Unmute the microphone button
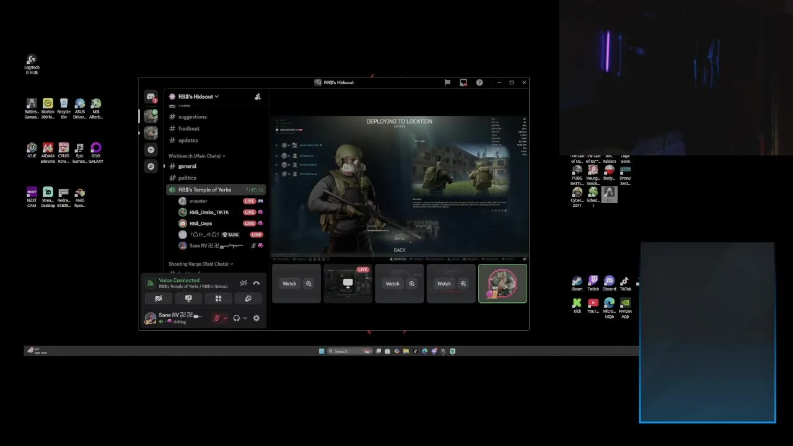Viewport: 793px width, 446px height. (217, 318)
